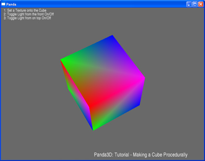Screen dimensions: 205x161
Task: Close the Panda window
Action: (x=201, y=4)
